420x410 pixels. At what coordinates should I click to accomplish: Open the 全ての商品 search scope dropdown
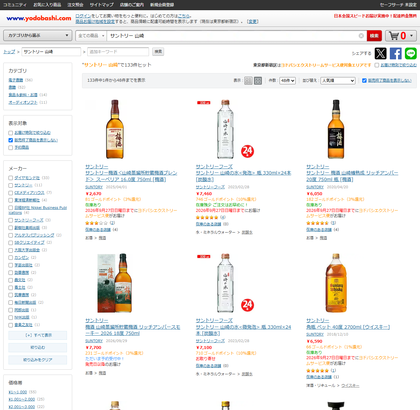tap(91, 36)
